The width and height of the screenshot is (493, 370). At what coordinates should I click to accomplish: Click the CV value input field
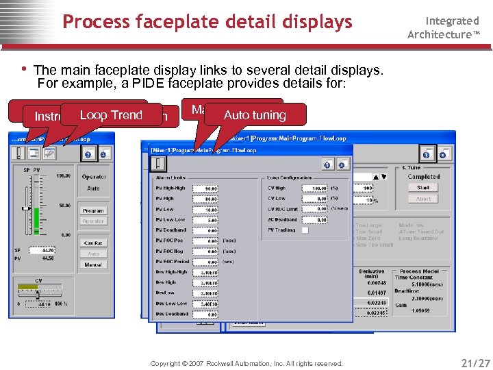coord(38,304)
